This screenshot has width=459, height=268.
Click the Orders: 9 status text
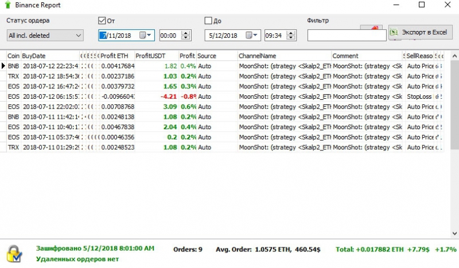click(x=188, y=249)
